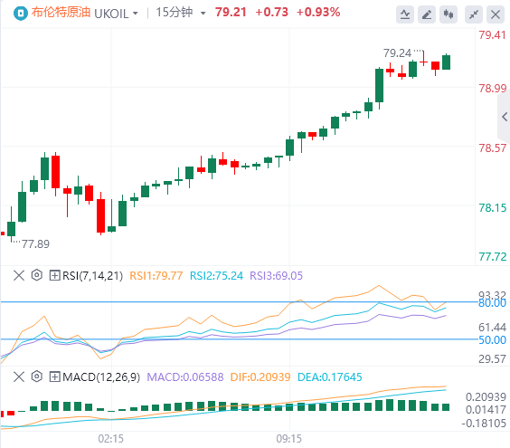This screenshot has height=448, width=510.
Task: Open RSI indicator settings gear
Action: click(37, 275)
